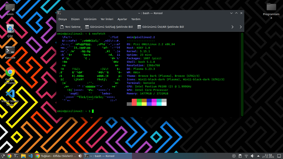This screenshot has width=283, height=159.
Task: Open the Ayarlar menu
Action: (x=122, y=19)
